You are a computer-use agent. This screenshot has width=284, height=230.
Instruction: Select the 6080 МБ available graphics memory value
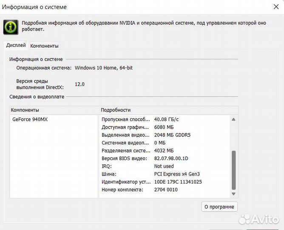click(164, 127)
